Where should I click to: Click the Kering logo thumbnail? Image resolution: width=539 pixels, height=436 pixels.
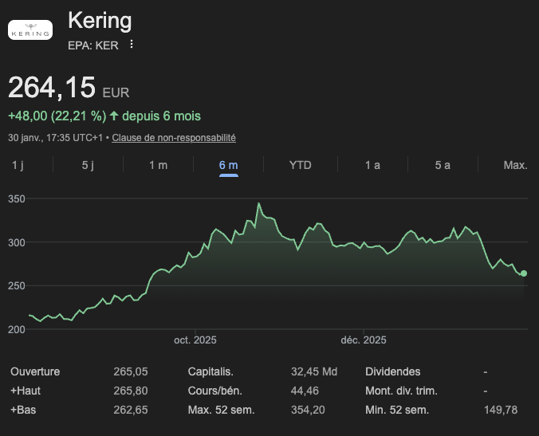pos(30,30)
